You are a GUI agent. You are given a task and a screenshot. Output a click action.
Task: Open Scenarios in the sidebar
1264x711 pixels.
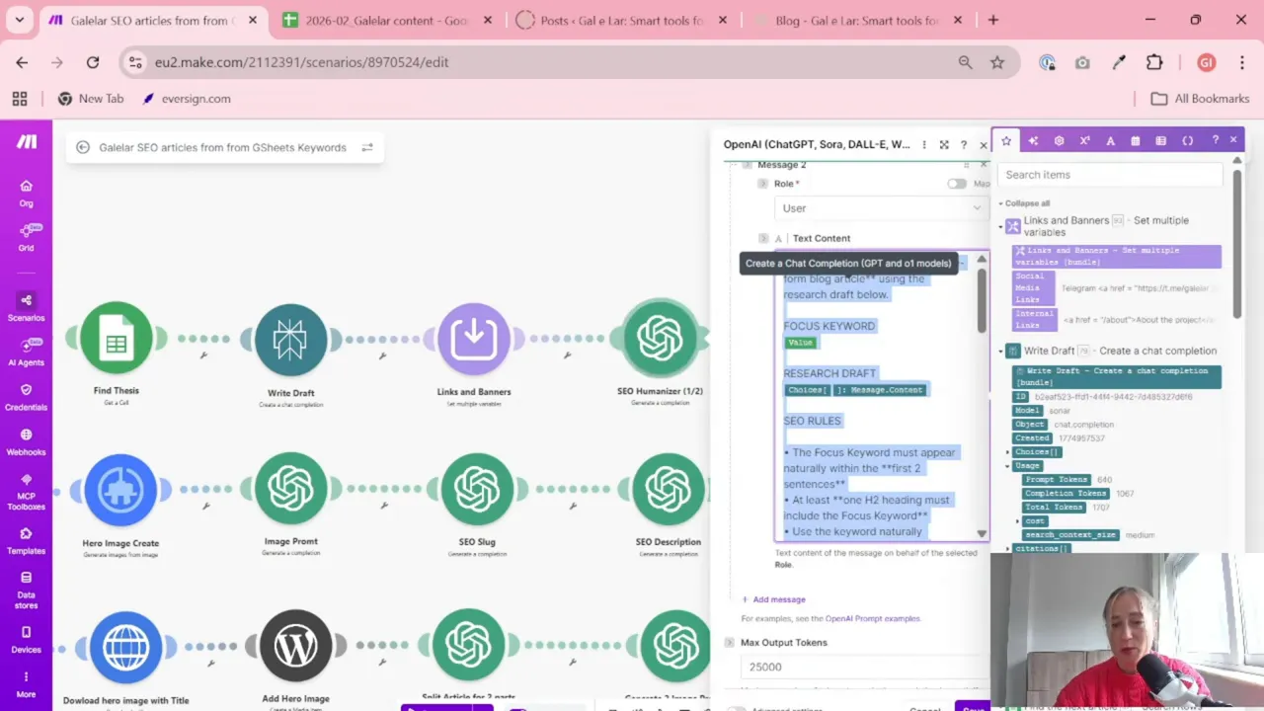tap(27, 306)
